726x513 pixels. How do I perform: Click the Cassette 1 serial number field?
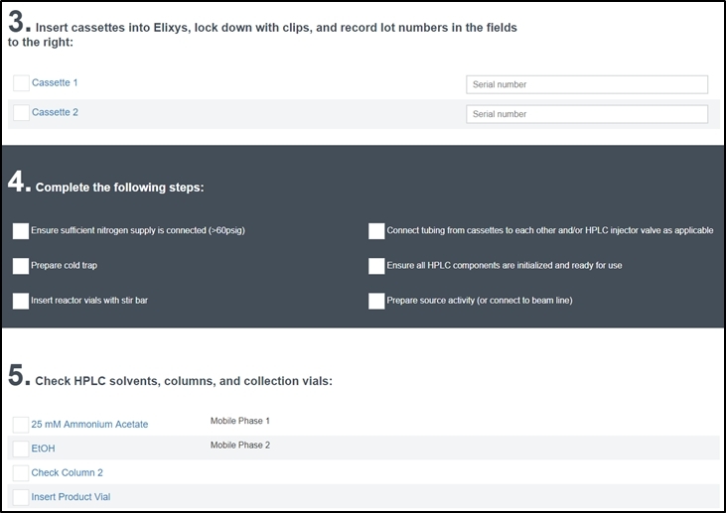(x=586, y=84)
